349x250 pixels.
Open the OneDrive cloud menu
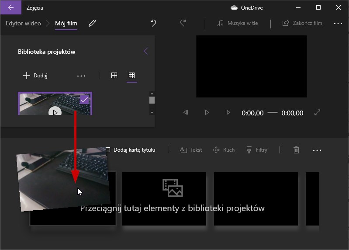point(247,8)
